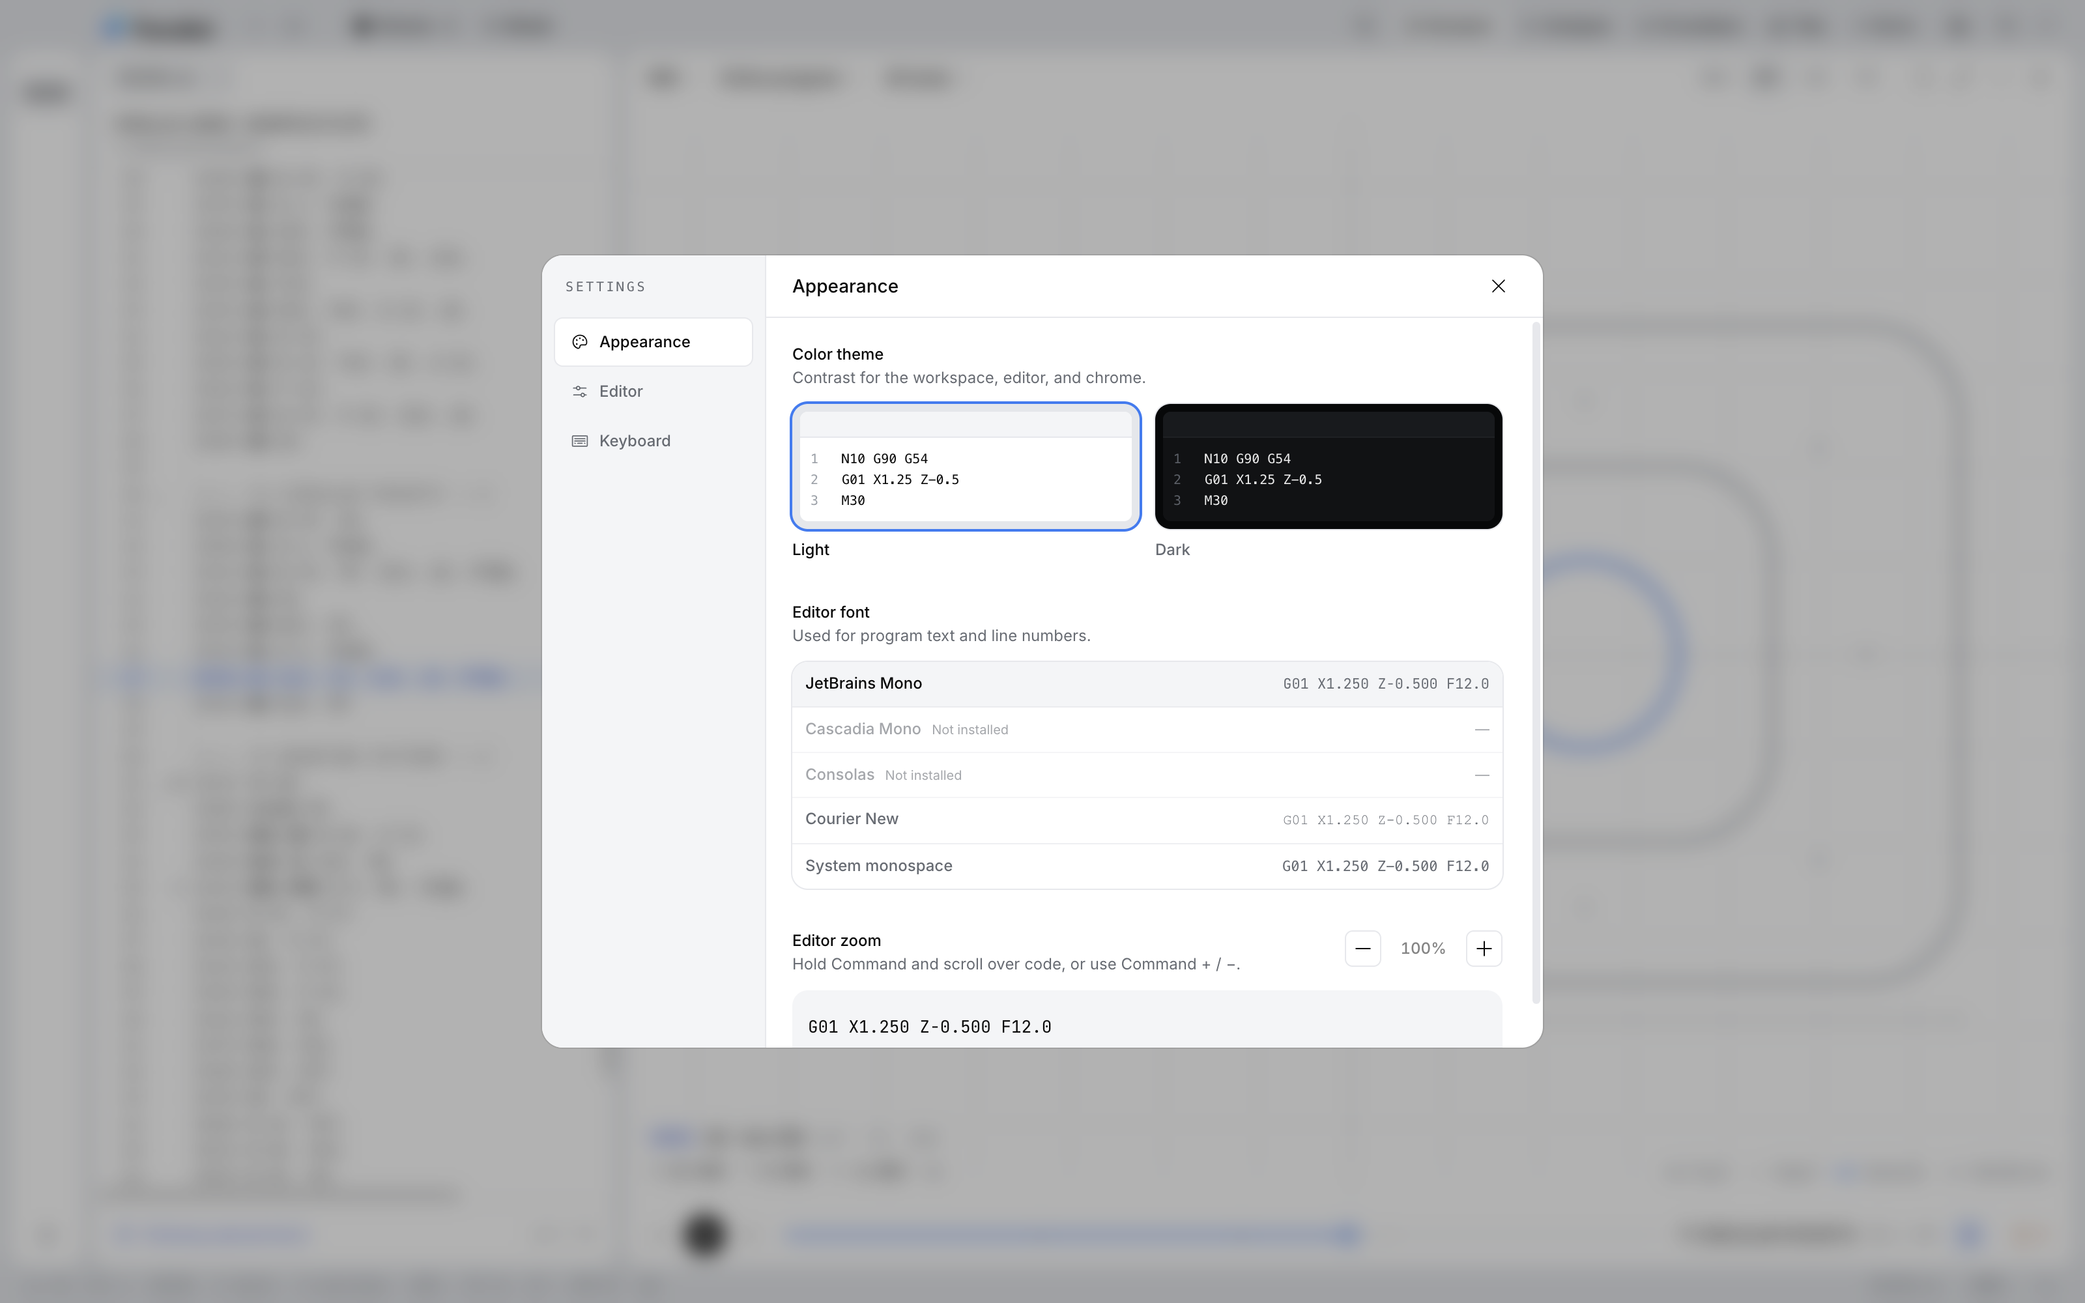Viewport: 2085px width, 1303px height.
Task: Click the SETTINGS sidebar header
Action: click(x=606, y=287)
